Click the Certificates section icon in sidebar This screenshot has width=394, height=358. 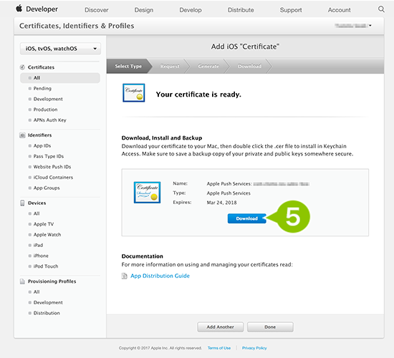pyautogui.click(x=22, y=67)
